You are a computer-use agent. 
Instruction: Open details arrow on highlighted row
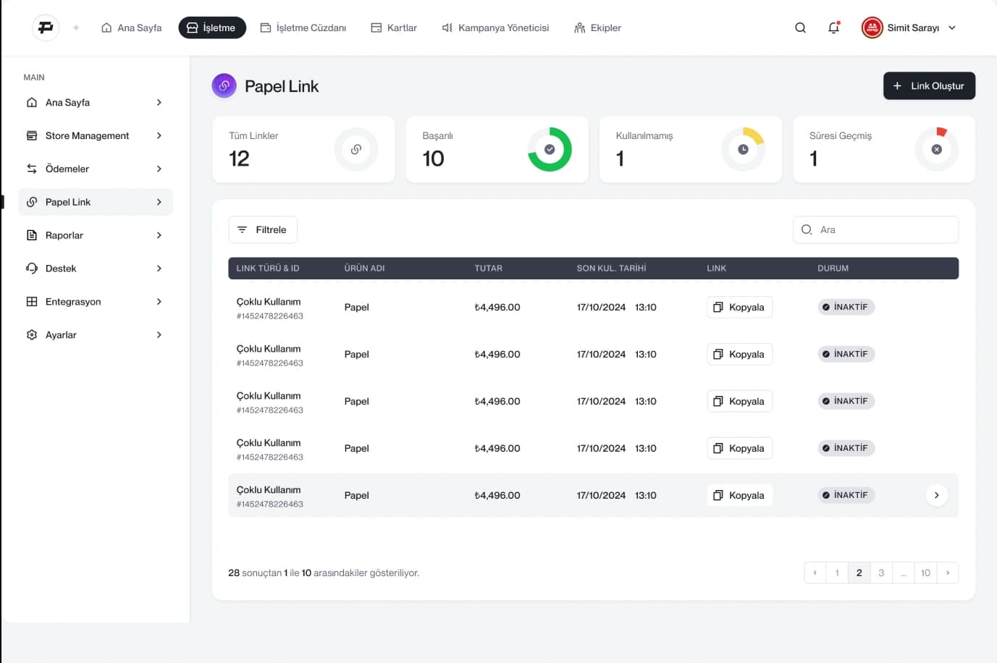(936, 495)
